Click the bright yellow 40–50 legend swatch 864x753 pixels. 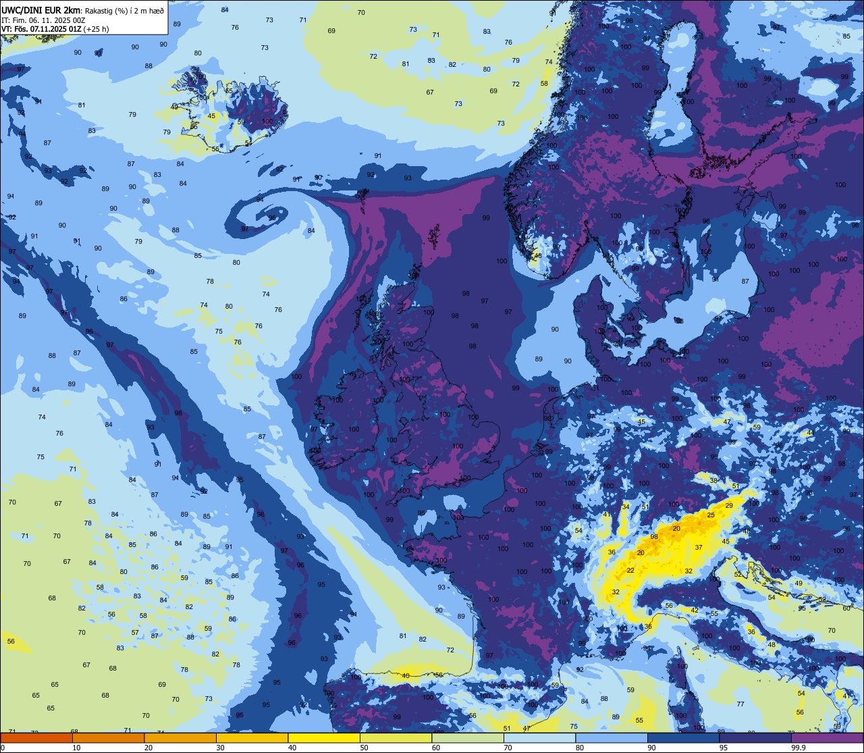tap(324, 737)
